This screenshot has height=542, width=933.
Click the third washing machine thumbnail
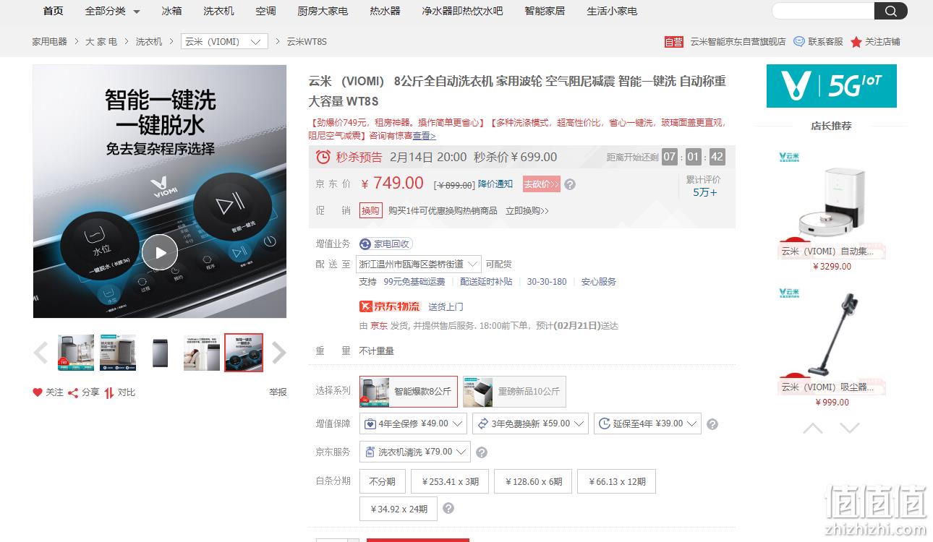tap(160, 353)
